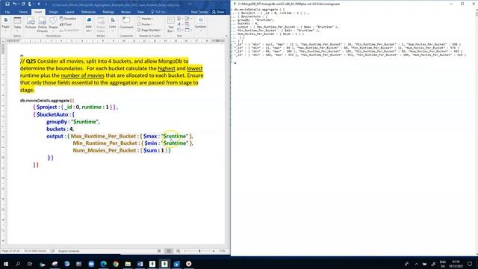Switch to Read Mode view

[x=159, y=251]
